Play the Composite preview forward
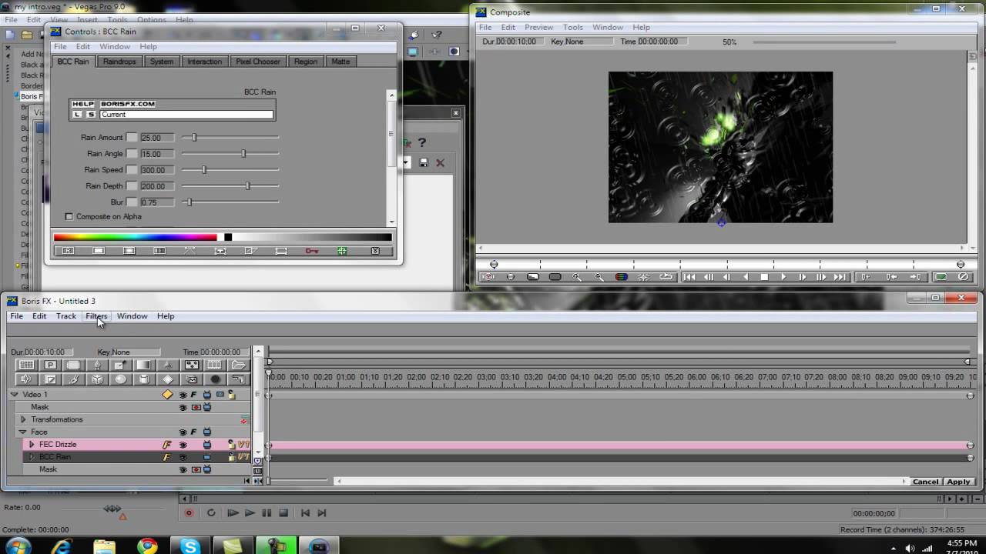 coord(783,277)
